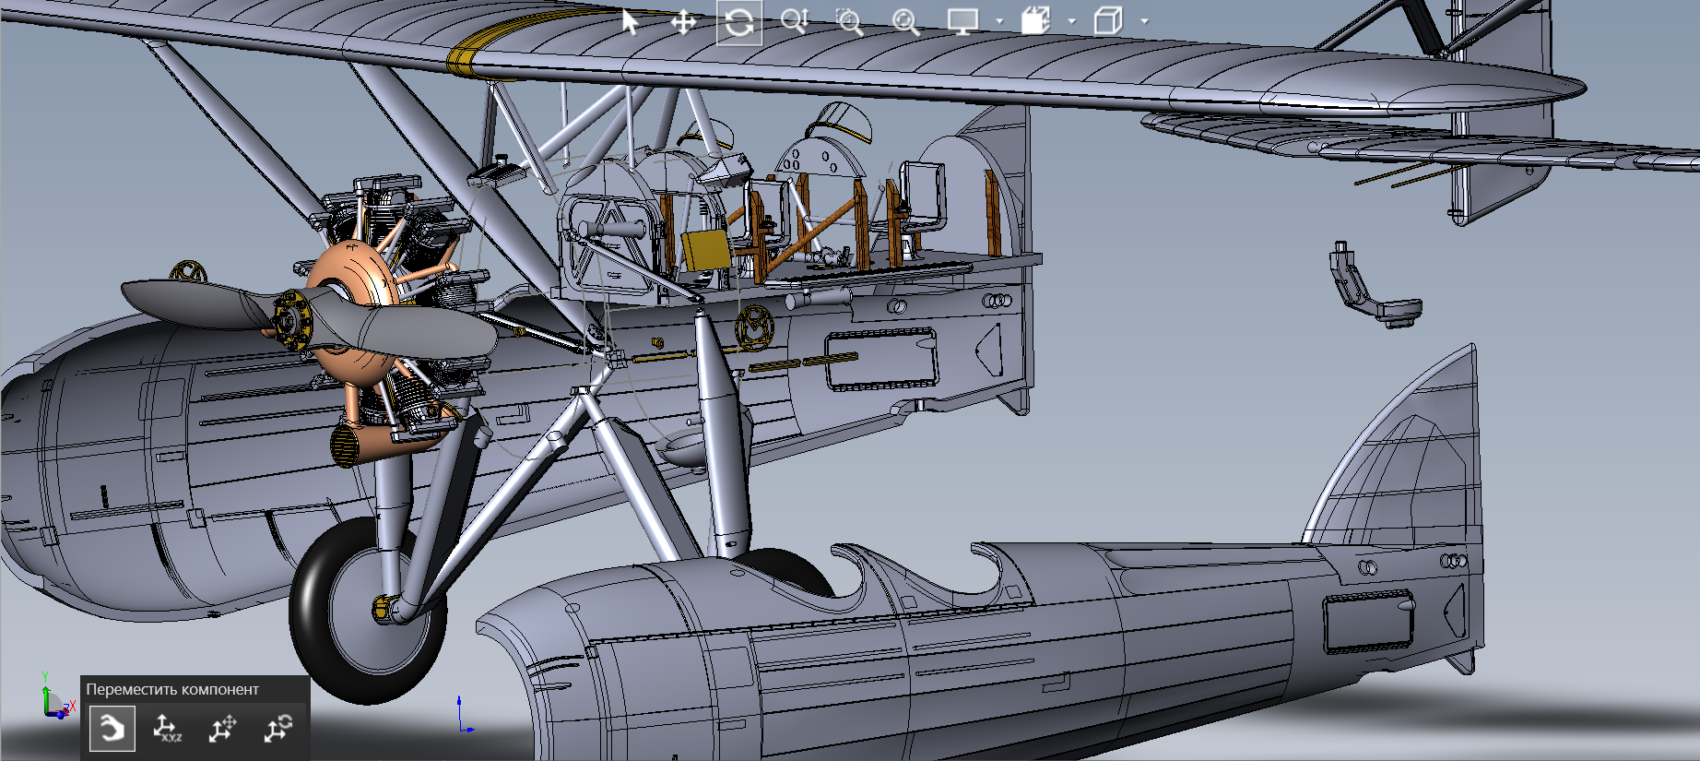
Task: Select the triad rotate component tool
Action: pos(277,729)
